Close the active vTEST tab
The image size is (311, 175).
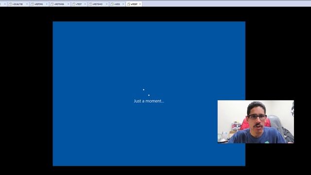[x=140, y=4]
